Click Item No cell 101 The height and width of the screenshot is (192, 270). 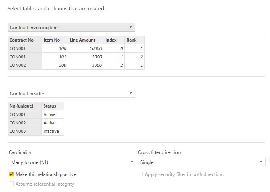click(x=55, y=57)
